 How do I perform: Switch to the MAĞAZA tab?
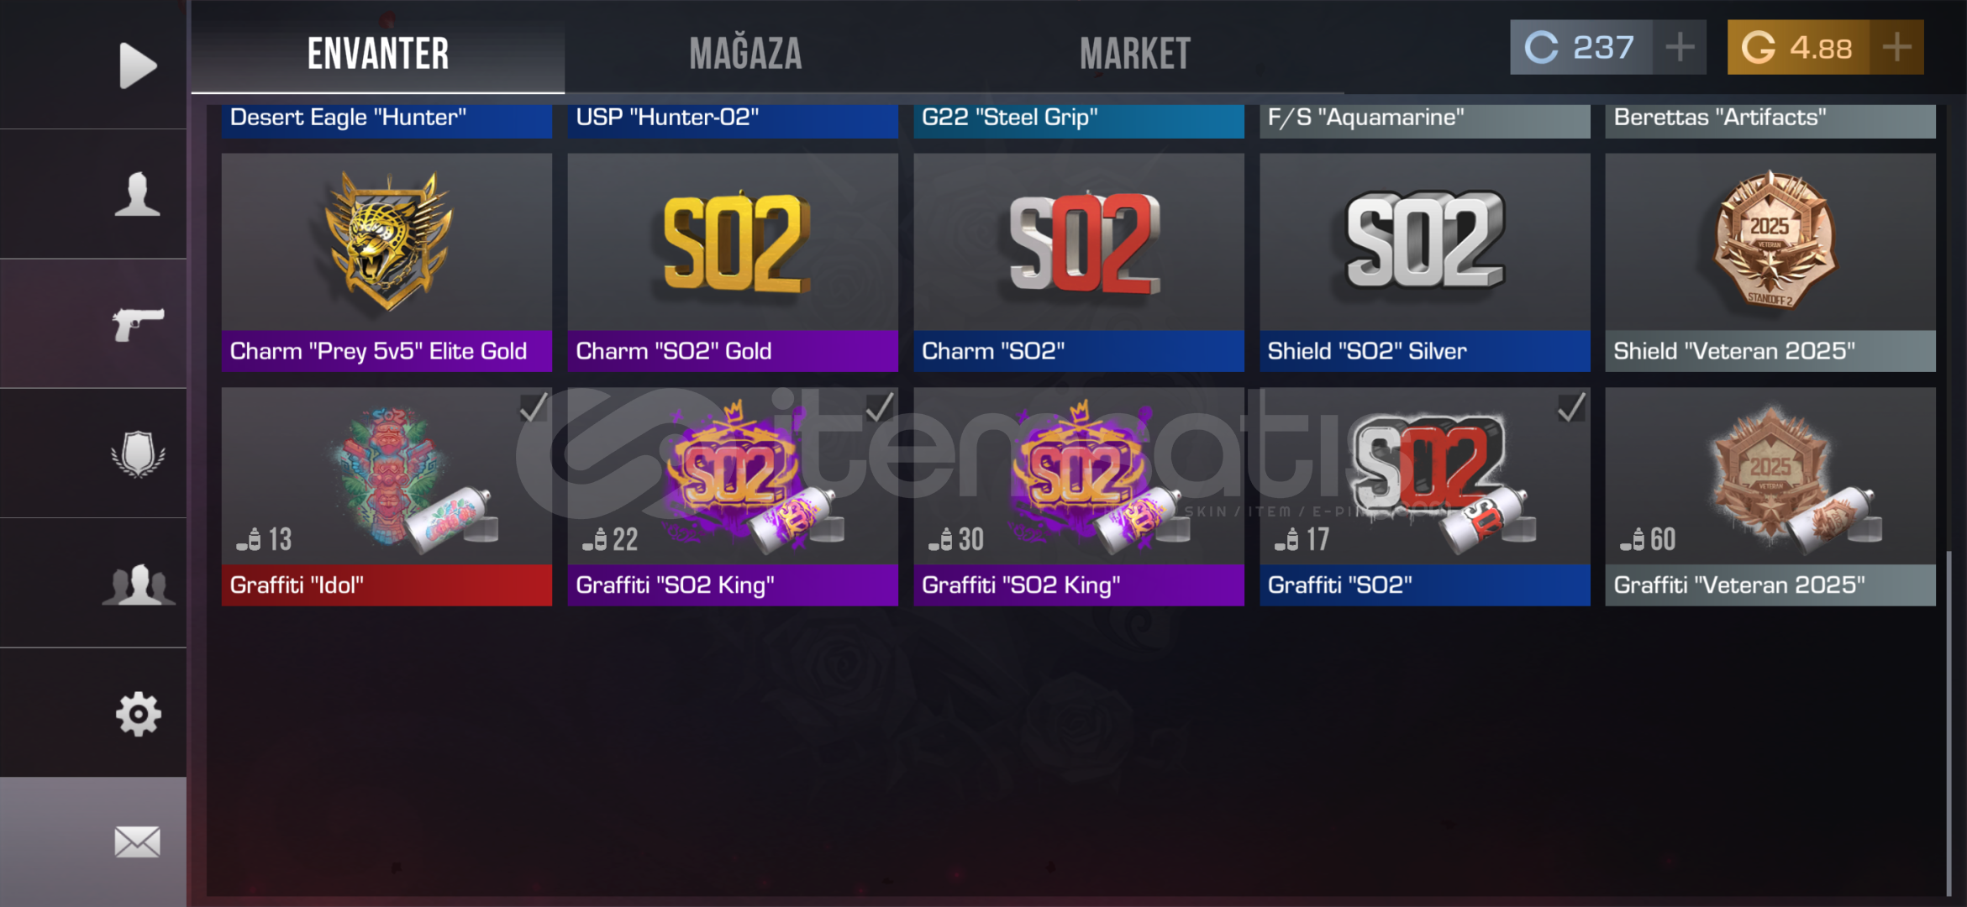[x=745, y=54]
